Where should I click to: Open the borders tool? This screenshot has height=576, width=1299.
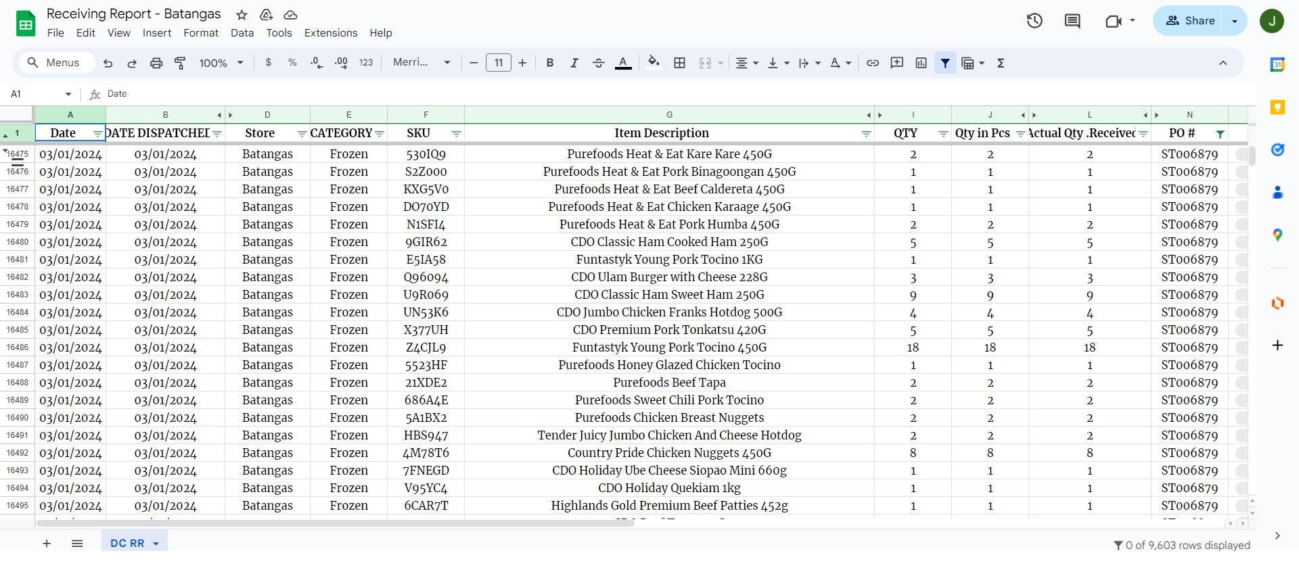[680, 63]
